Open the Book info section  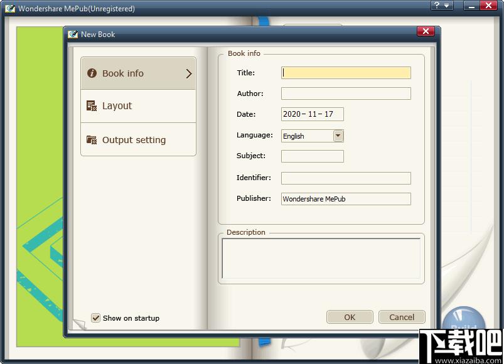coord(138,73)
